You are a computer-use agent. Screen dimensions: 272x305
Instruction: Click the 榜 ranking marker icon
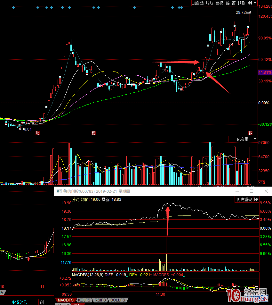pos(93,133)
